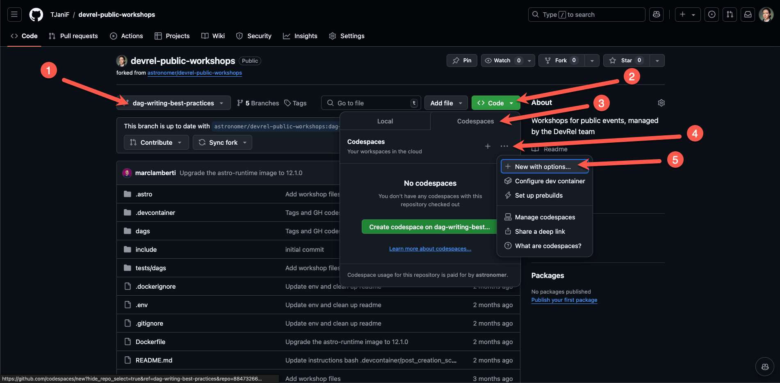Screen dimensions: 780x383
Task: Focus the Go to file search field
Action: [x=371, y=103]
